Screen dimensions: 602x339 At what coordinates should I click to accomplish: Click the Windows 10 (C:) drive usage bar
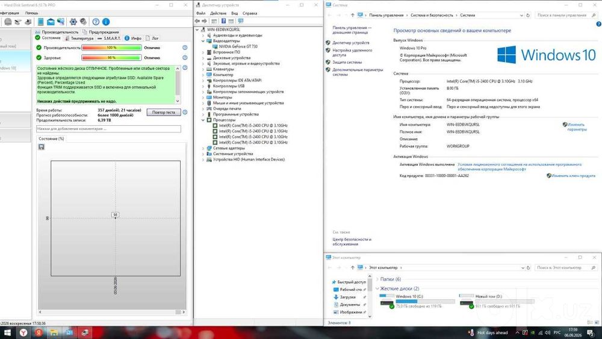coord(425,302)
